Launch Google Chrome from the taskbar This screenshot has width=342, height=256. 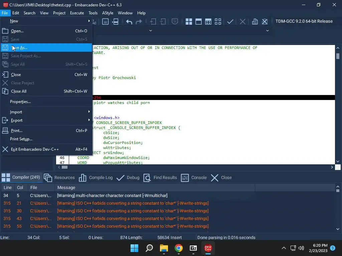tap(179, 248)
